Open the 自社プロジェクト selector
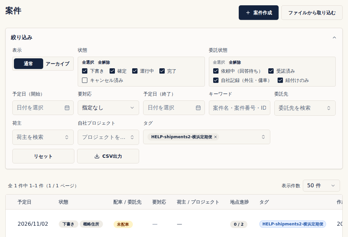Viewport: 348px width, 237px height. tap(108, 137)
